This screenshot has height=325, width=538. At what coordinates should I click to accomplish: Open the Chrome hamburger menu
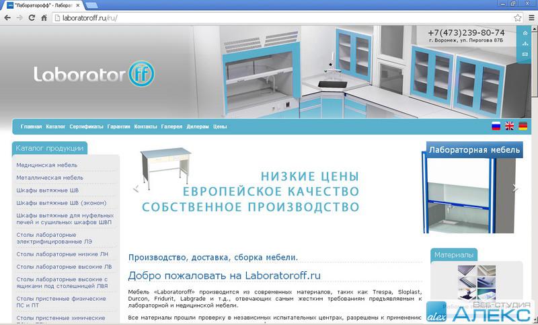point(529,17)
